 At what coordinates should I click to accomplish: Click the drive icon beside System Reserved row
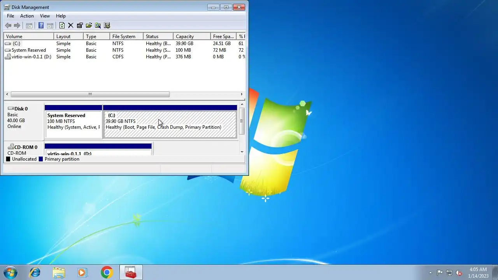pyautogui.click(x=8, y=50)
